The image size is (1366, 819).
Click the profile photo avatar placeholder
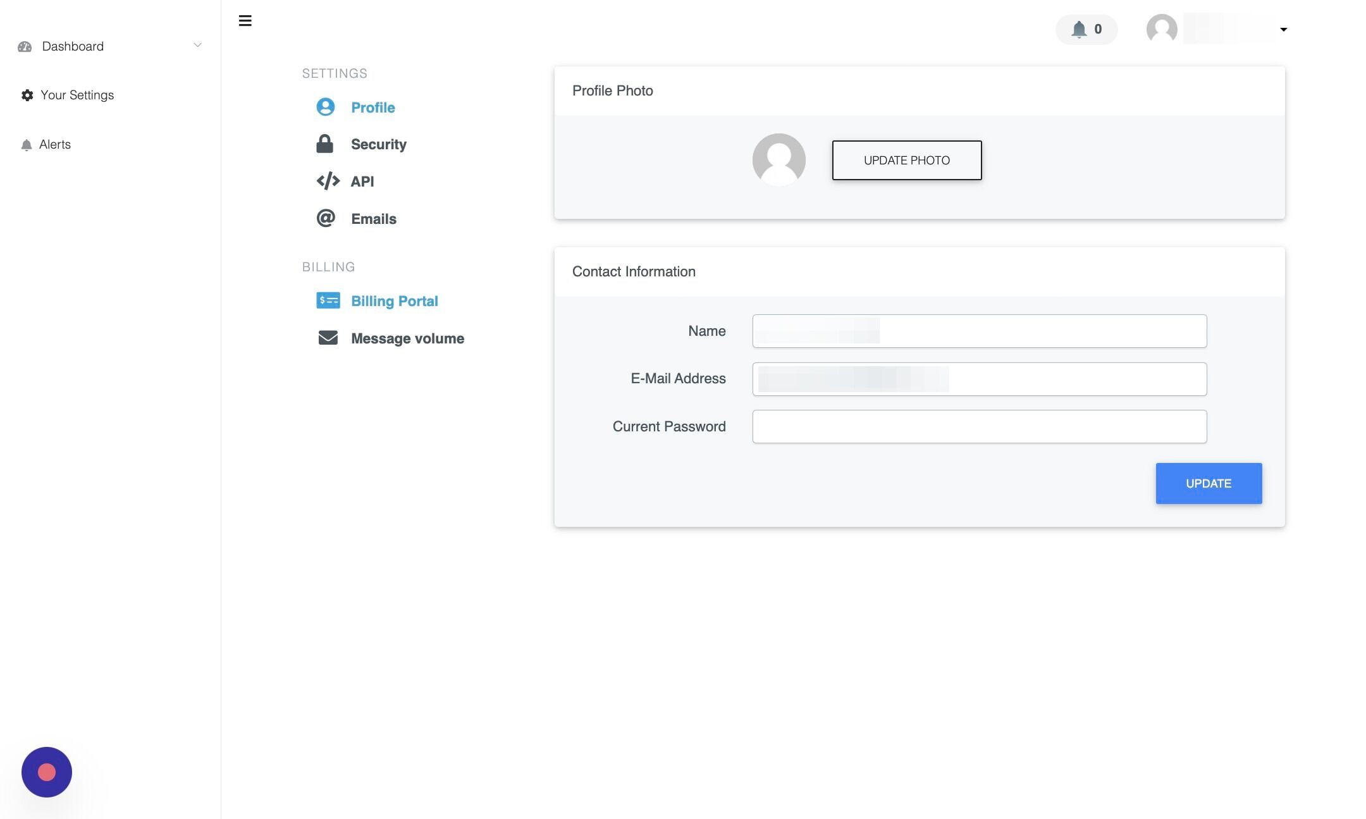[778, 159]
